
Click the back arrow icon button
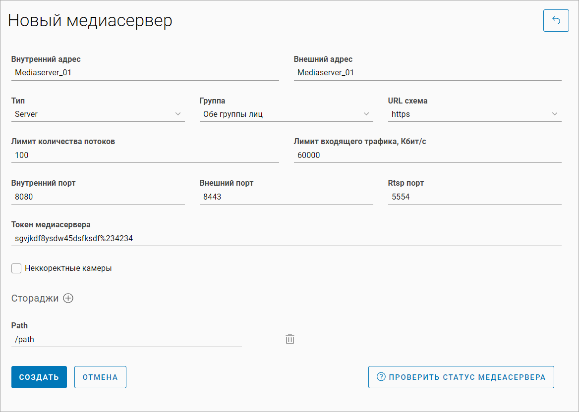(556, 21)
